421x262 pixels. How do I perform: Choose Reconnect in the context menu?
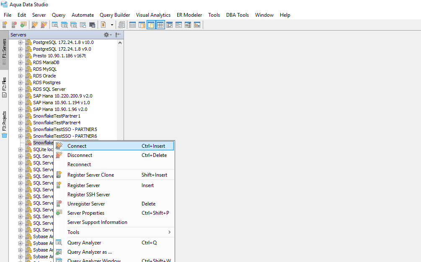pyautogui.click(x=114, y=164)
